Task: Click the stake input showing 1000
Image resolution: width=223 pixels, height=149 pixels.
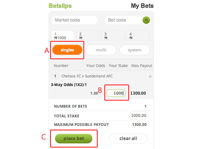Action: pyautogui.click(x=116, y=93)
